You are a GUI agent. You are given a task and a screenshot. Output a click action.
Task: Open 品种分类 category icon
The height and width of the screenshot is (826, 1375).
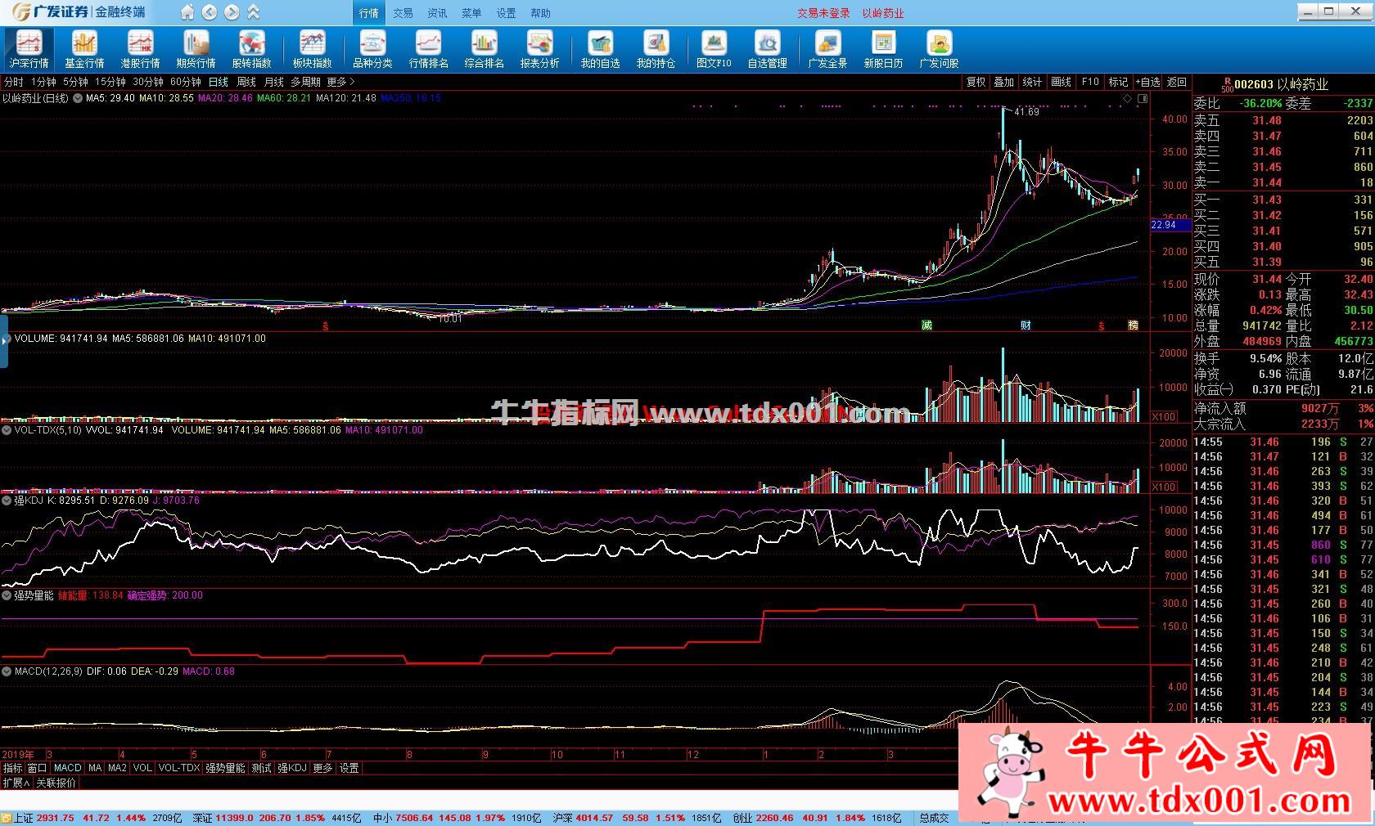click(x=372, y=49)
